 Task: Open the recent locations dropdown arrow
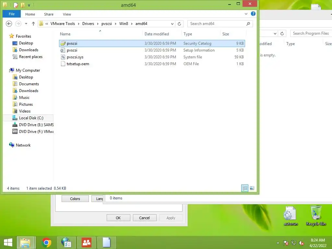[x=26, y=24]
